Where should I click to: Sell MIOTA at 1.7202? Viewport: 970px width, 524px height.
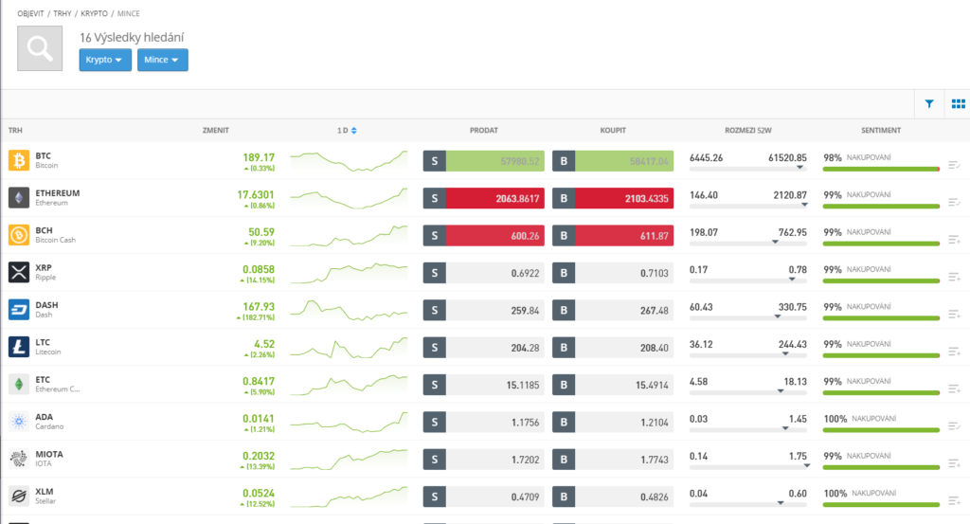tap(484, 459)
